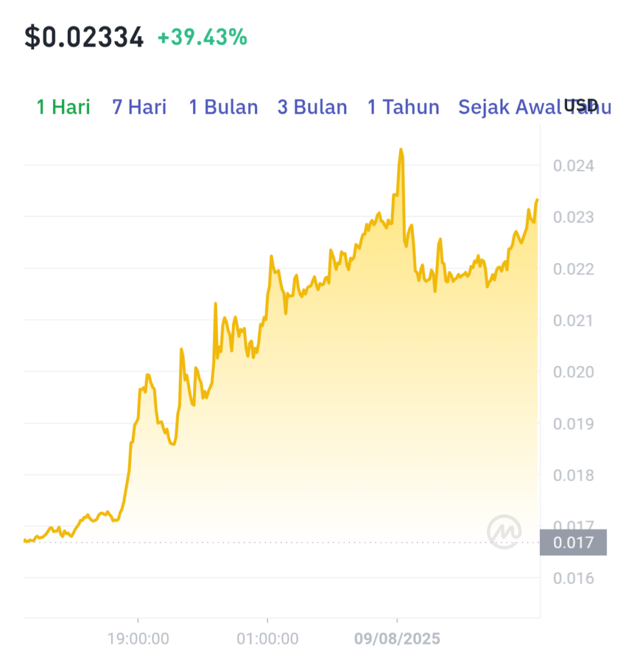640x662 pixels.
Task: Click the highest peak on the price line
Action: [400, 149]
